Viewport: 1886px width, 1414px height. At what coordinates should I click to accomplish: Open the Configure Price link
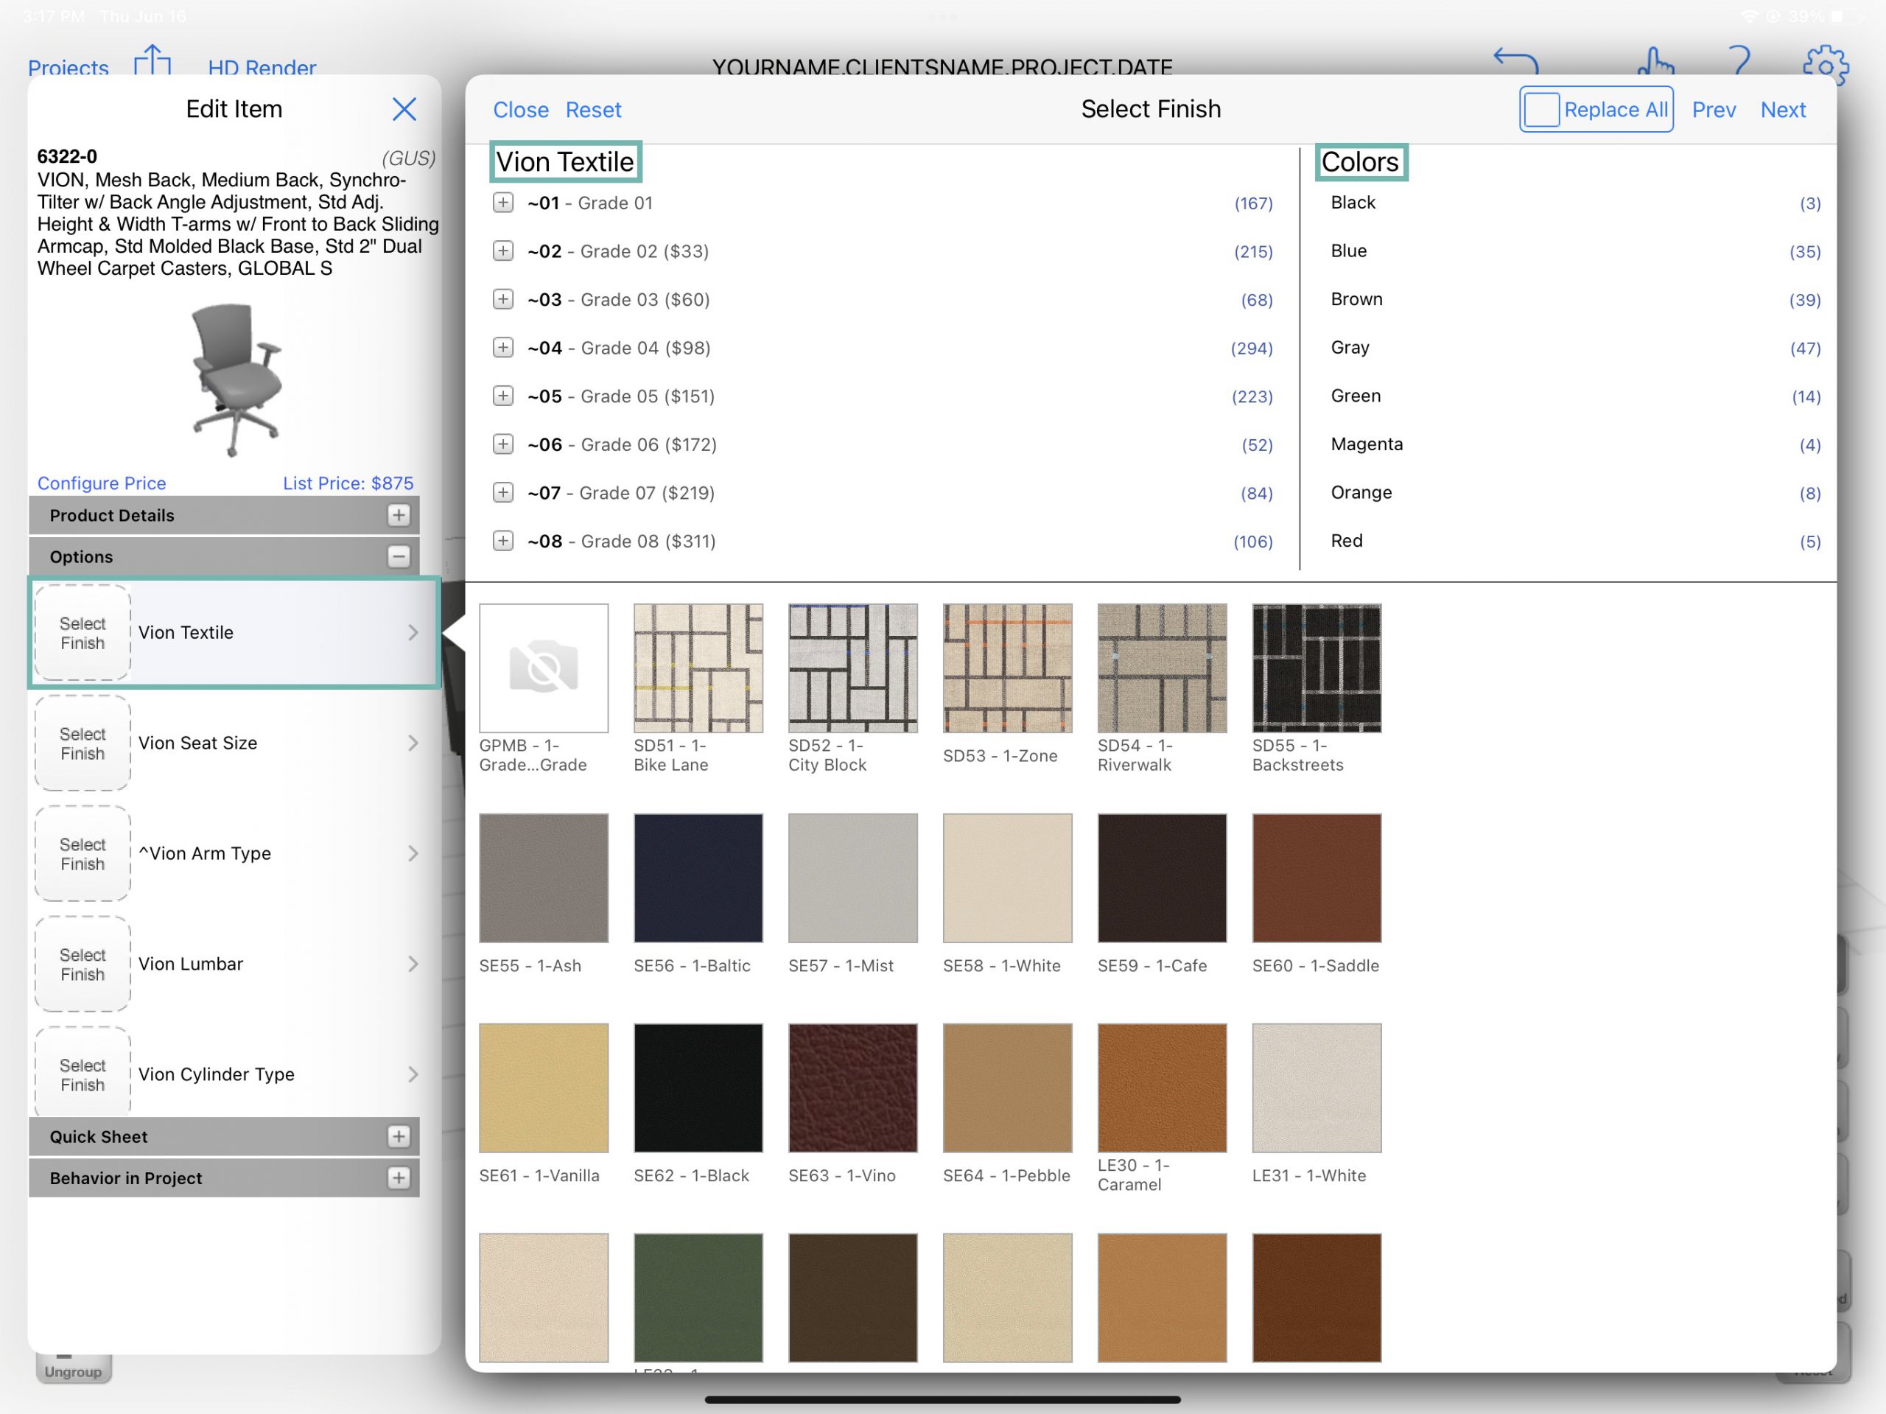(102, 483)
